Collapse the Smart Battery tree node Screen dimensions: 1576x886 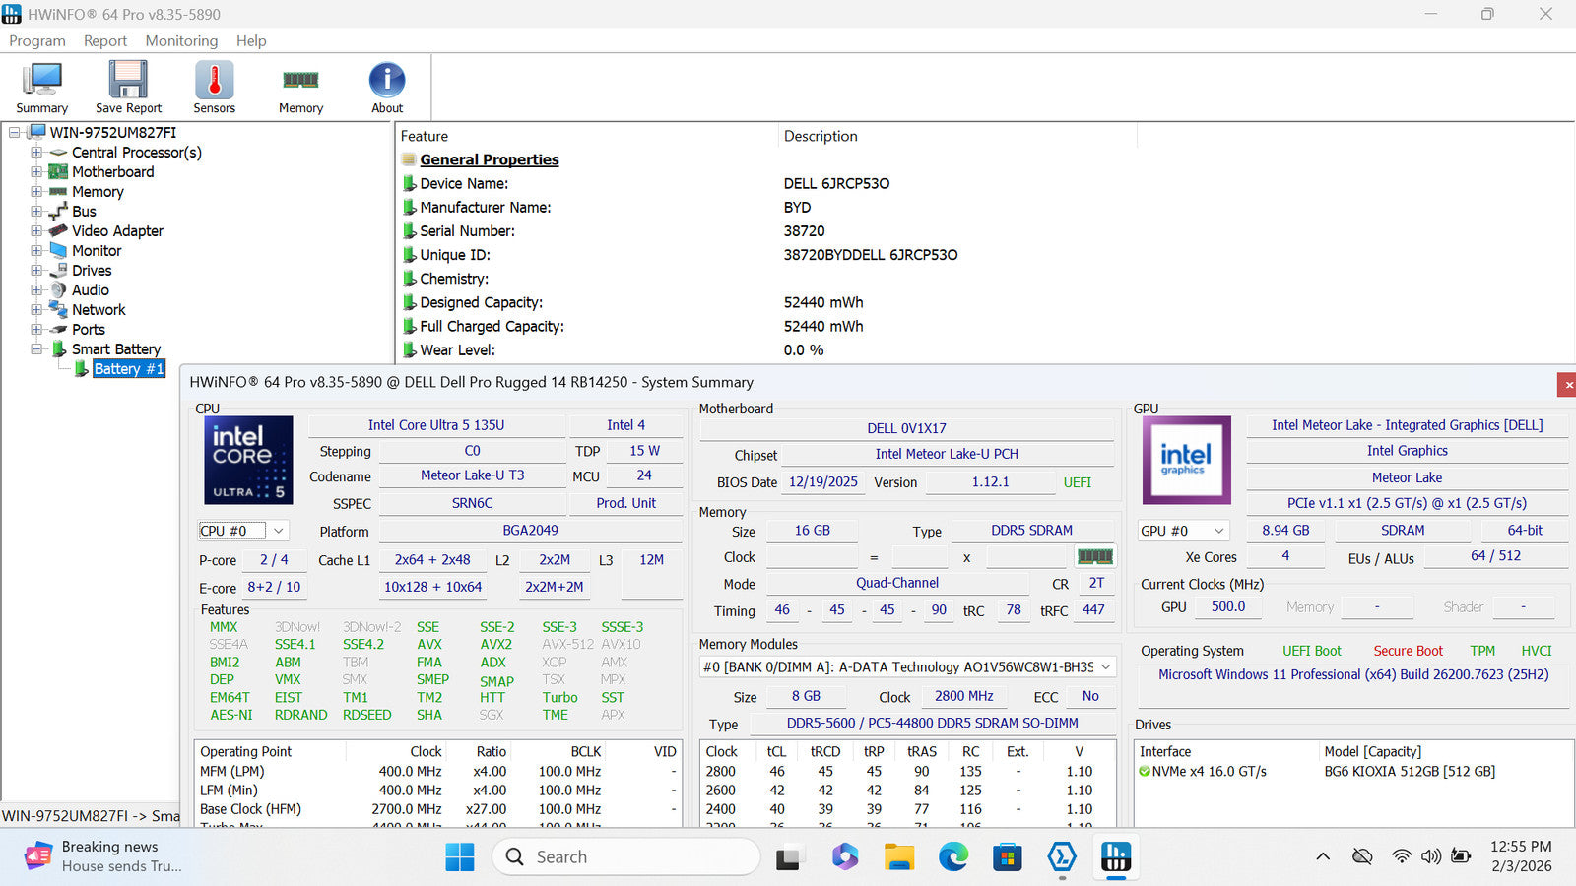point(36,349)
